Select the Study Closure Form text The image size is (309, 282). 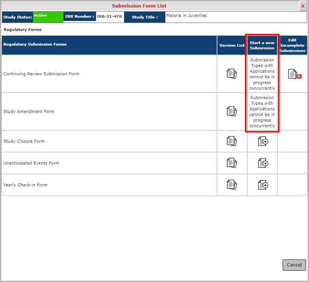pos(24,141)
